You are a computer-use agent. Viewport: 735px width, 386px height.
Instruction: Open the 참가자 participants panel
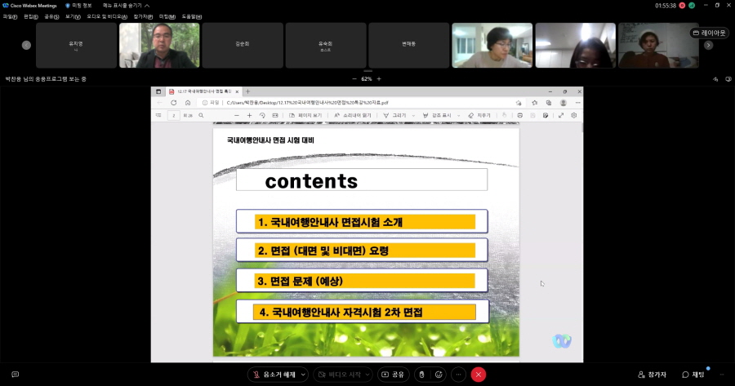click(652, 375)
